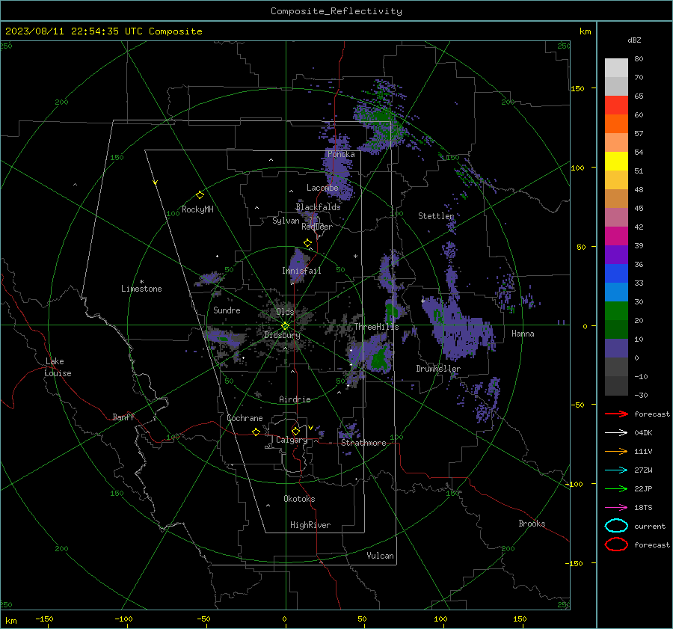Click the Vulcan town label
673x629 pixels.
click(380, 556)
